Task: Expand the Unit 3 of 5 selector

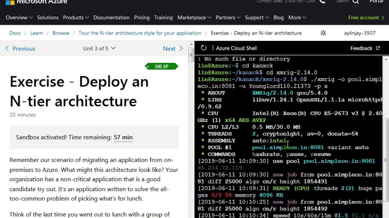Action: pyautogui.click(x=99, y=48)
